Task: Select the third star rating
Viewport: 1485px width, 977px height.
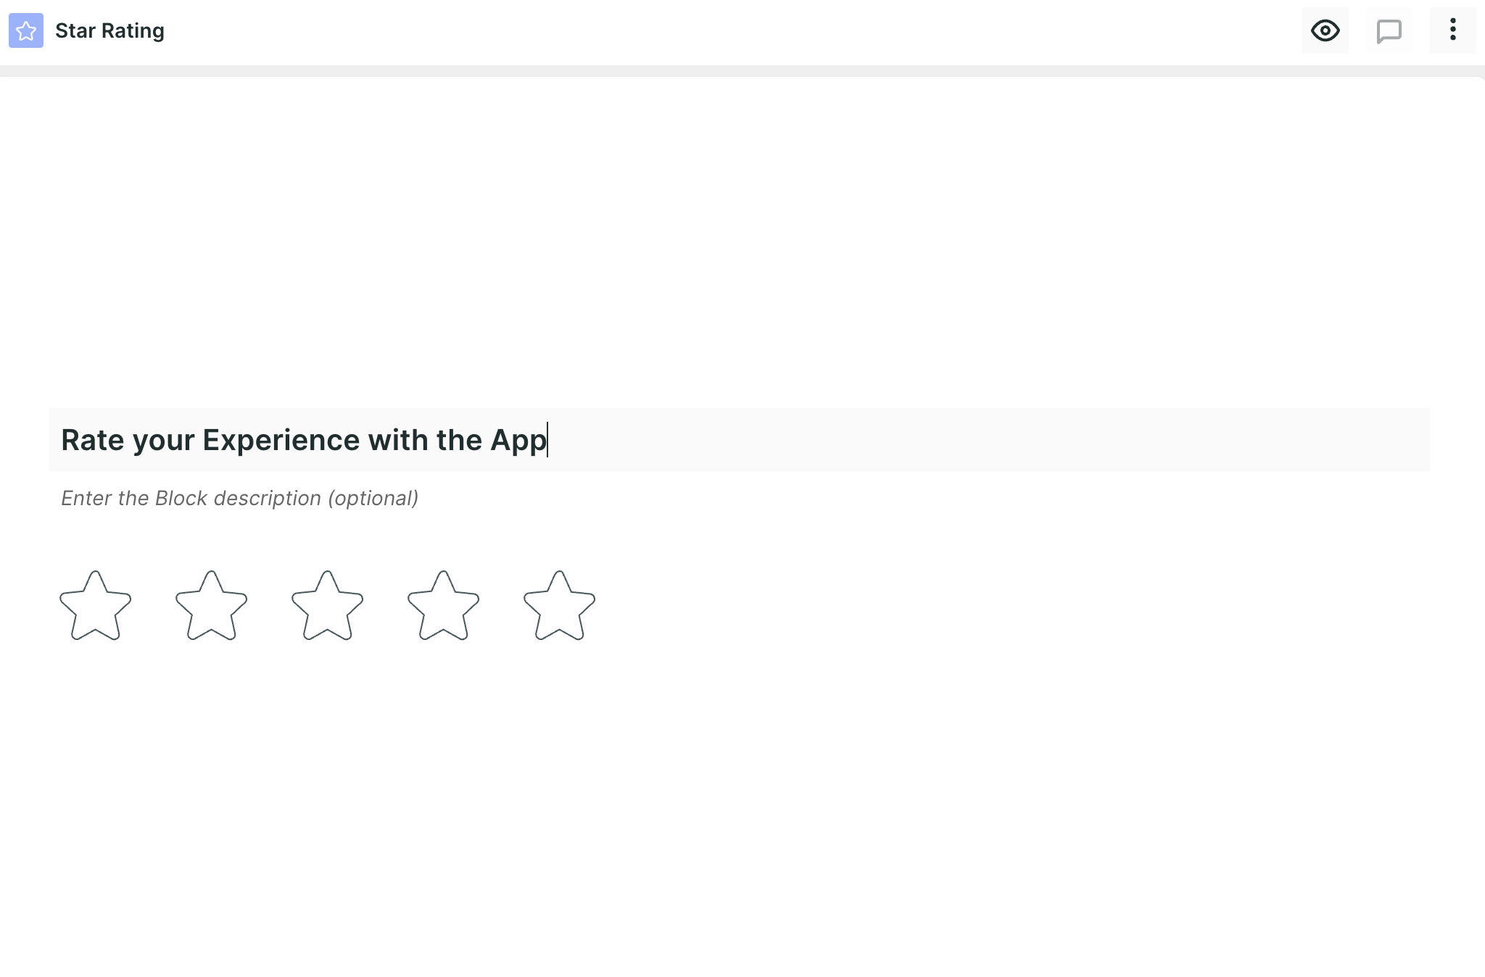Action: point(328,605)
